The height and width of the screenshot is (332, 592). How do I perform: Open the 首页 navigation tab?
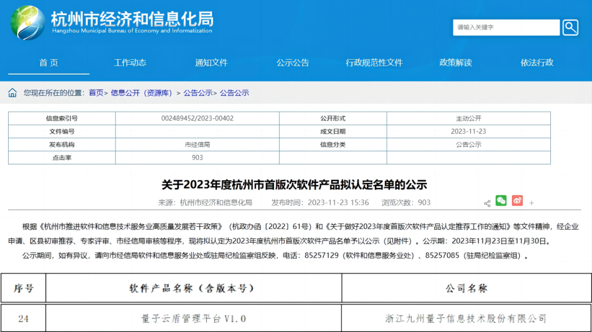tap(48, 62)
